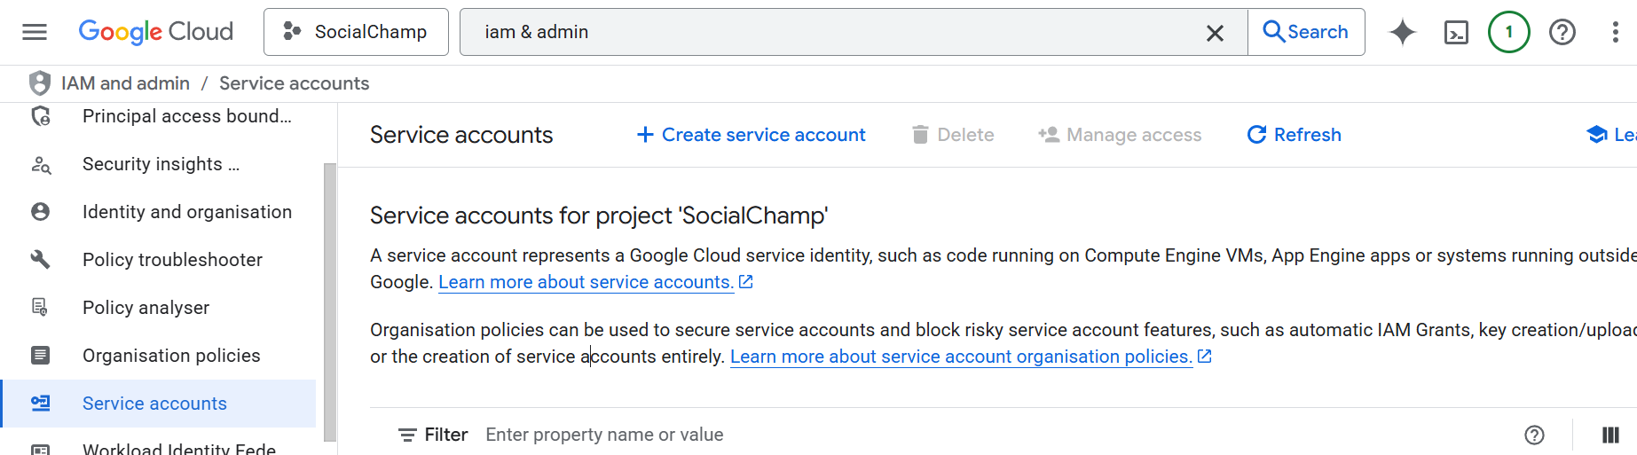The image size is (1637, 455).
Task: Click Create service account
Action: click(751, 135)
